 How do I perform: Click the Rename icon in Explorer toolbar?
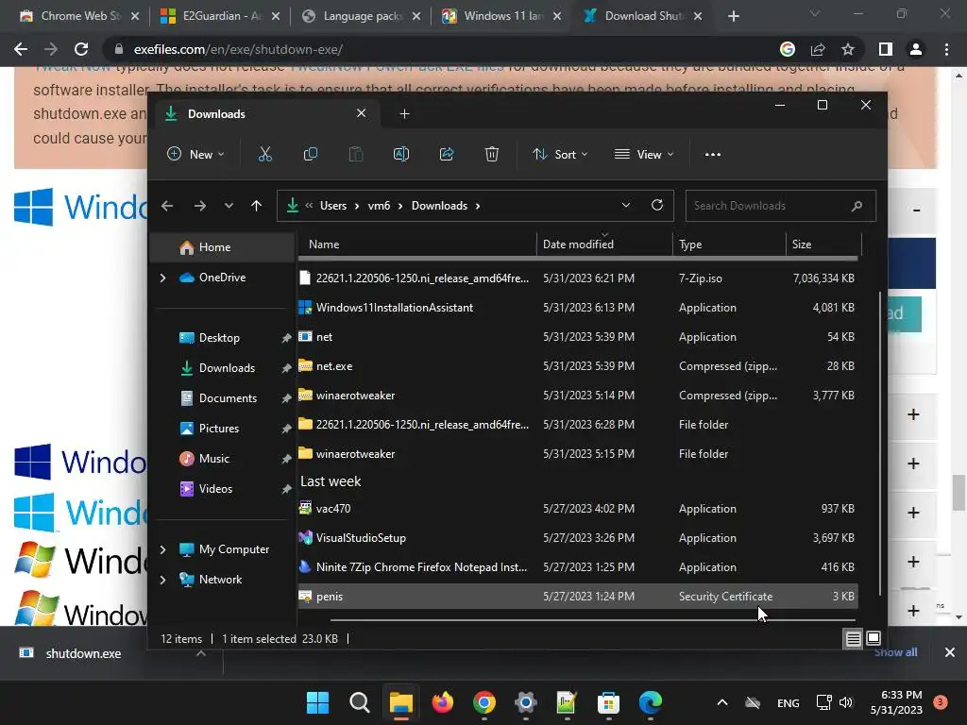click(x=400, y=154)
